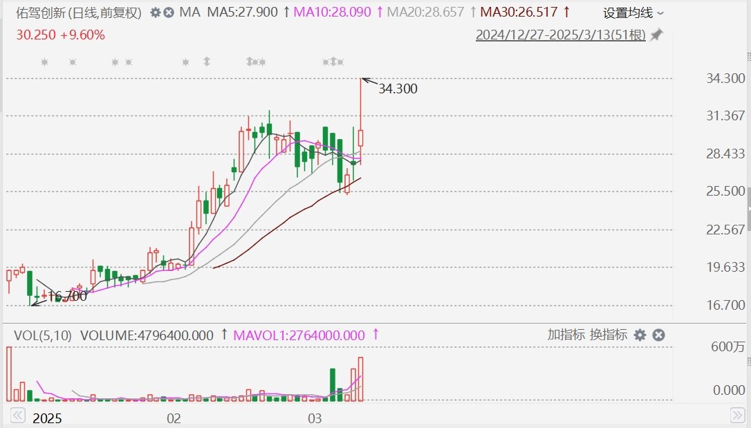Image resolution: width=751 pixels, height=428 pixels.
Task: Click the latest candlestick with 34.300 high
Action: point(361,138)
